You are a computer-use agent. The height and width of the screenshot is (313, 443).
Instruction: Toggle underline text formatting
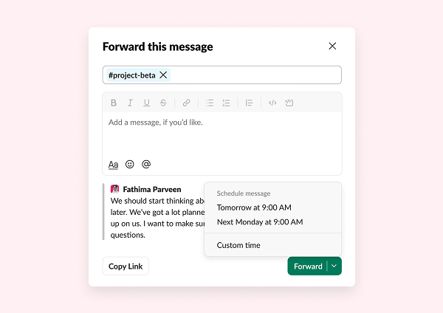point(146,103)
